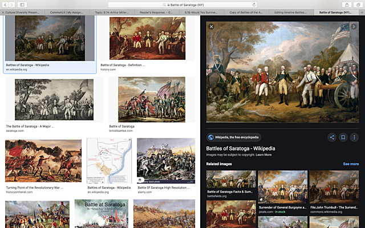Image resolution: width=365 pixels, height=228 pixels.
Task: Switch to Reader's Response. - G... tab
Action: [156, 13]
